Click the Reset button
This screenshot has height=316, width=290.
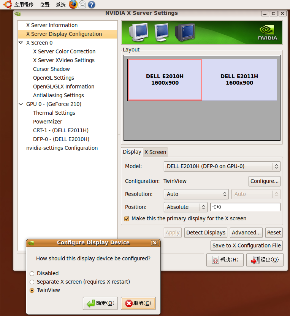pyautogui.click(x=274, y=233)
